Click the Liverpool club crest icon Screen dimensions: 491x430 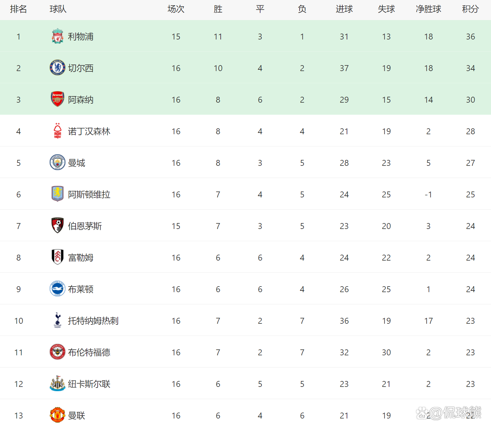tap(58, 37)
